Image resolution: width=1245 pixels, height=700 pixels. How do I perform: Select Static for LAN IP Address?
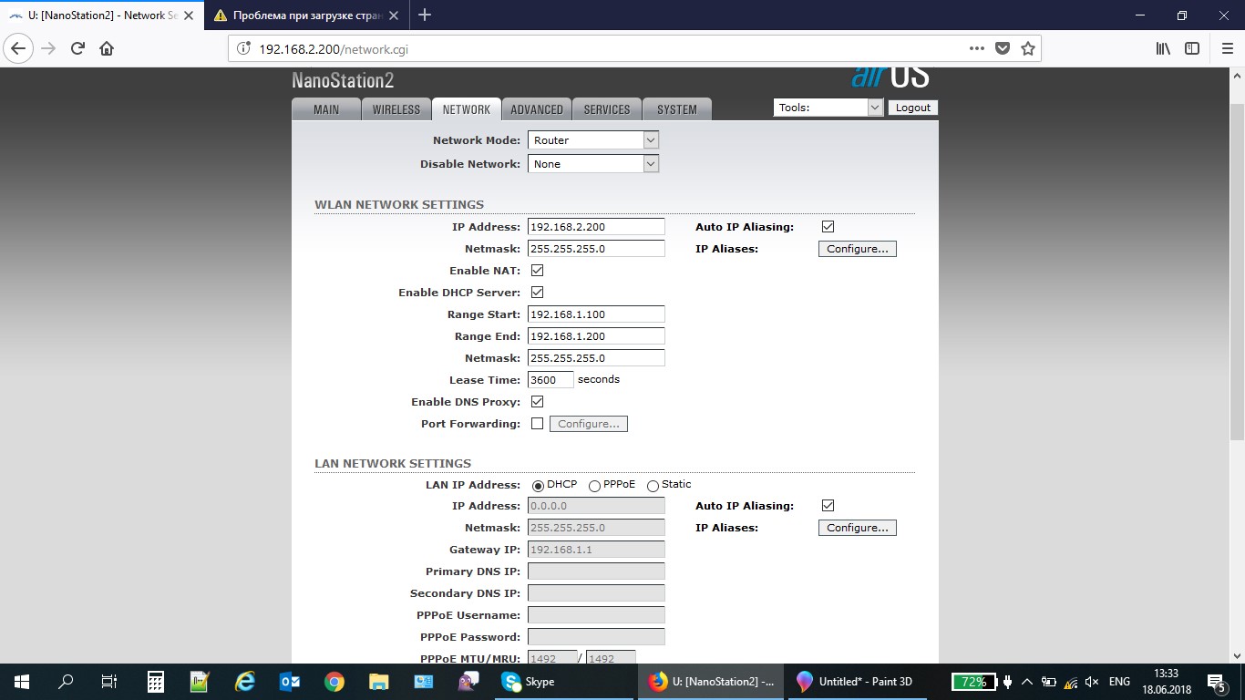pyautogui.click(x=653, y=486)
